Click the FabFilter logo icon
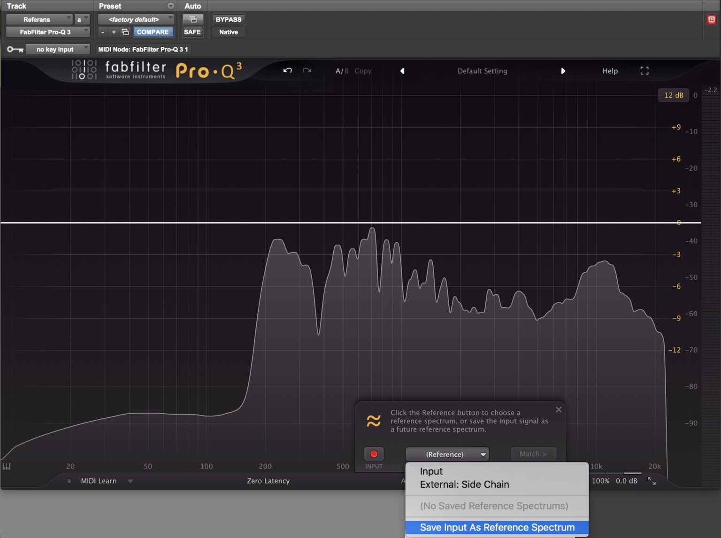 pyautogui.click(x=84, y=69)
